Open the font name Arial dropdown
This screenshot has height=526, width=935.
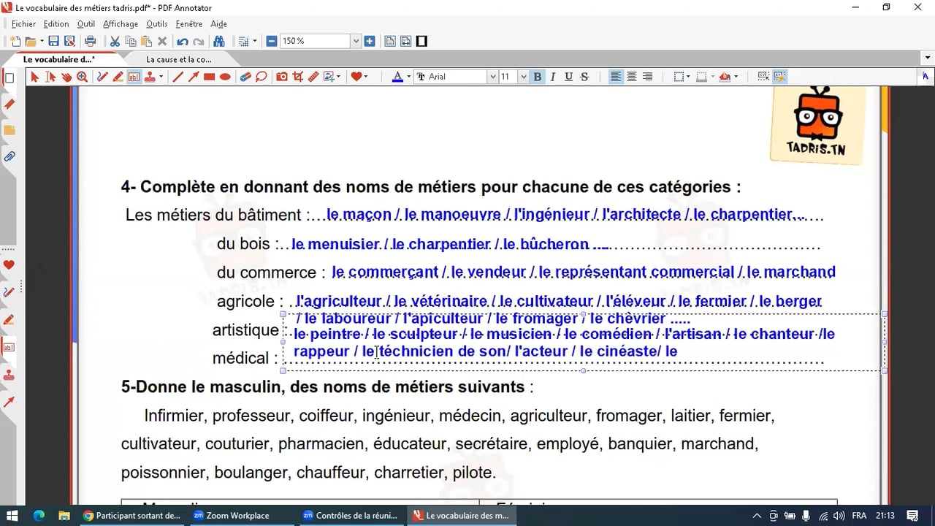(493, 77)
